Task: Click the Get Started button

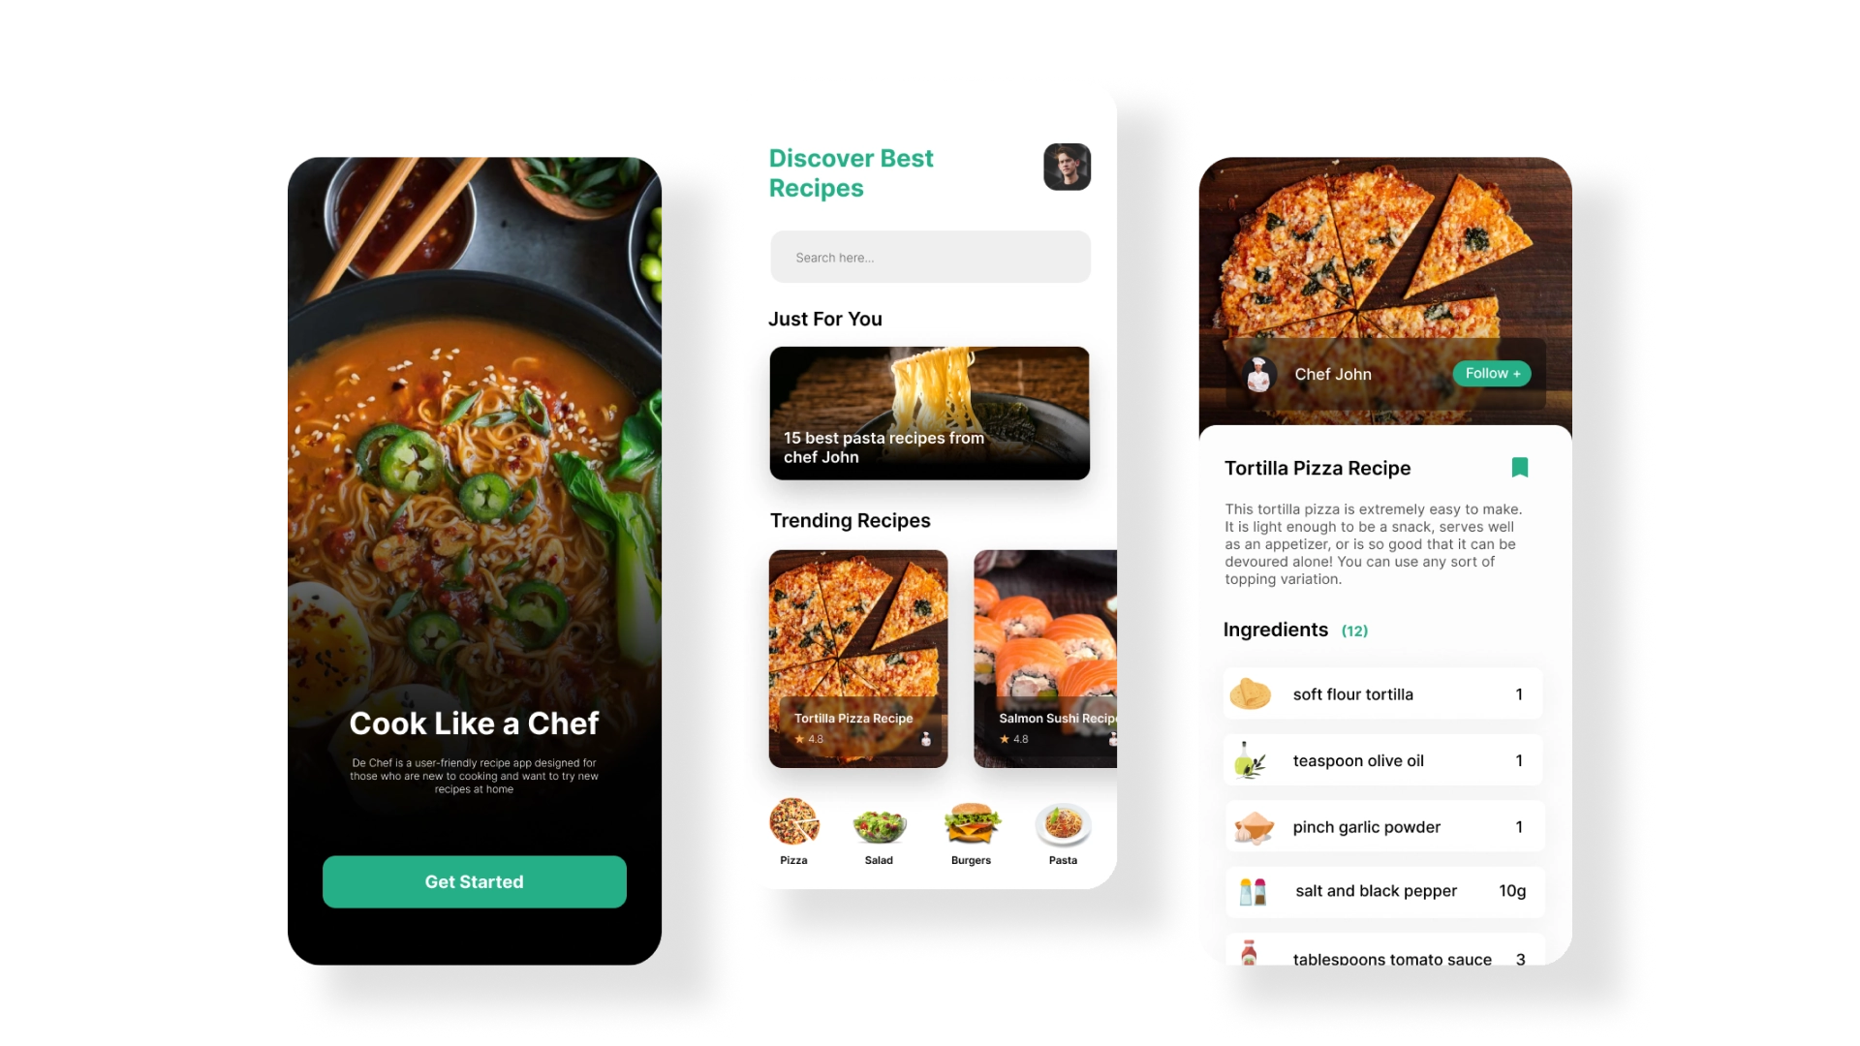Action: click(x=473, y=881)
